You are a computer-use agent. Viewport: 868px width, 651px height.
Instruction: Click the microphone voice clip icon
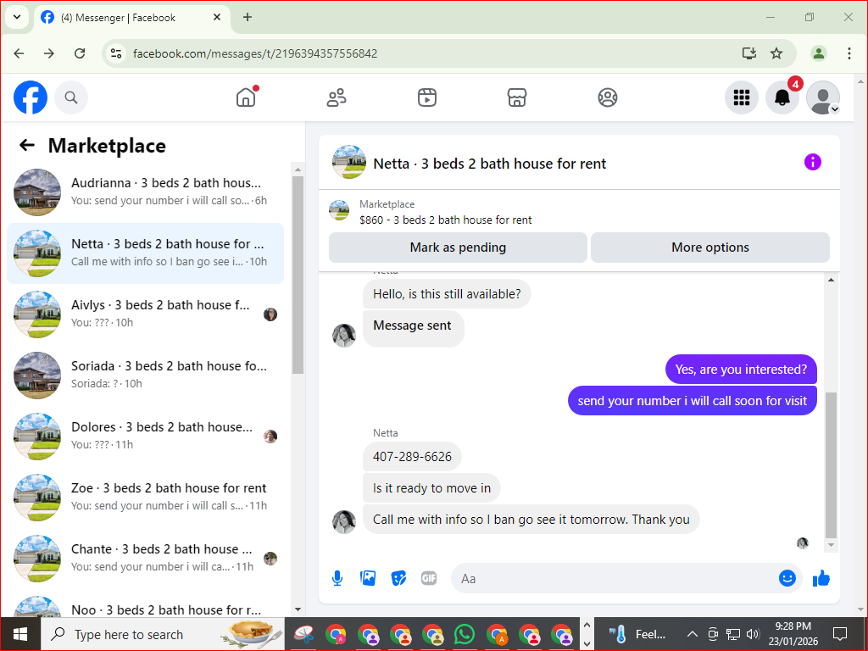point(337,578)
